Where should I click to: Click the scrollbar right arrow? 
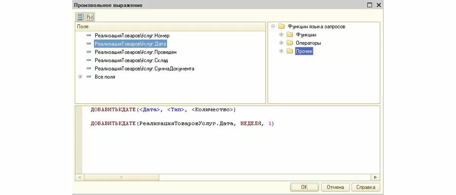375,177
